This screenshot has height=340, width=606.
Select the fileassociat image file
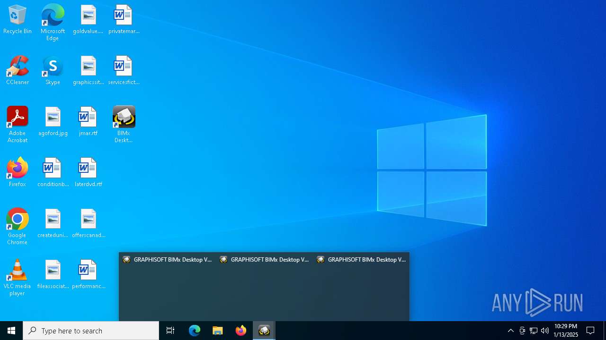pos(53,274)
